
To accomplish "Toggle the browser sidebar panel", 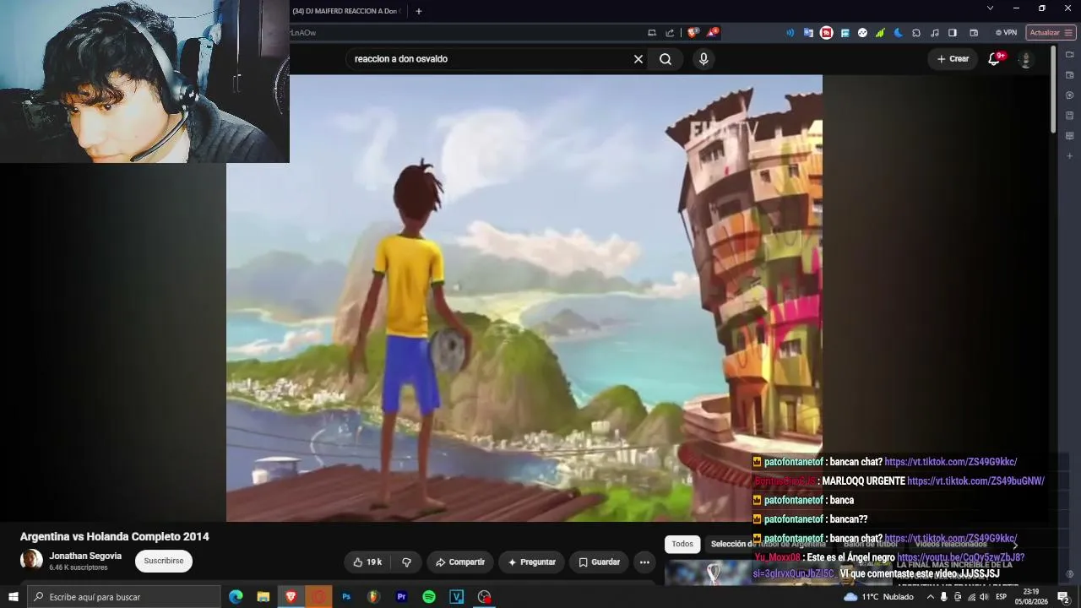I will point(953,33).
